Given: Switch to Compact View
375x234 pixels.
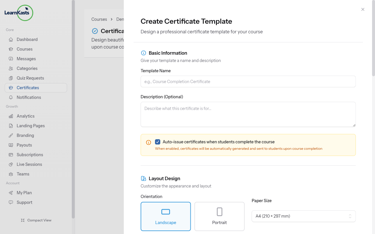Looking at the screenshot, I should [x=36, y=220].
